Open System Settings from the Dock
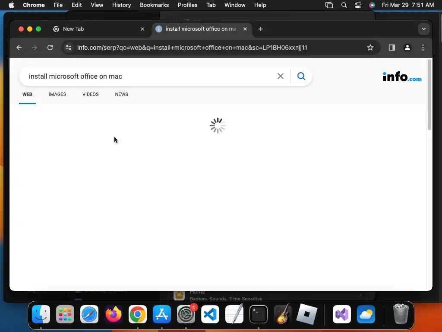Screen dimensions: 442x332 pyautogui.click(x=186, y=314)
